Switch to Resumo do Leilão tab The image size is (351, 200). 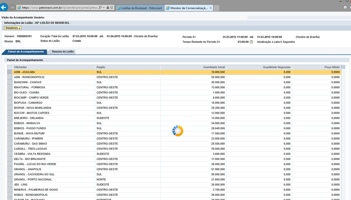(63, 52)
